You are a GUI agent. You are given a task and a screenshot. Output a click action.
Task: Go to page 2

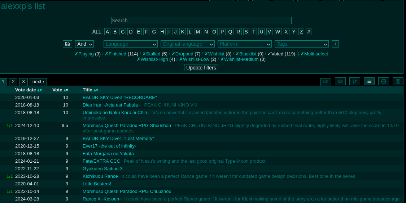tap(13, 82)
